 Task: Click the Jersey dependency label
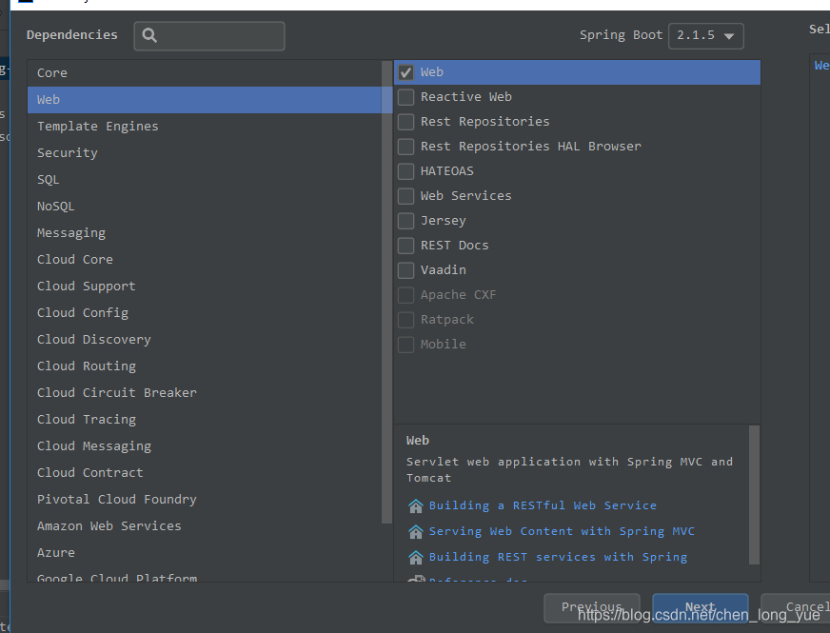(443, 221)
